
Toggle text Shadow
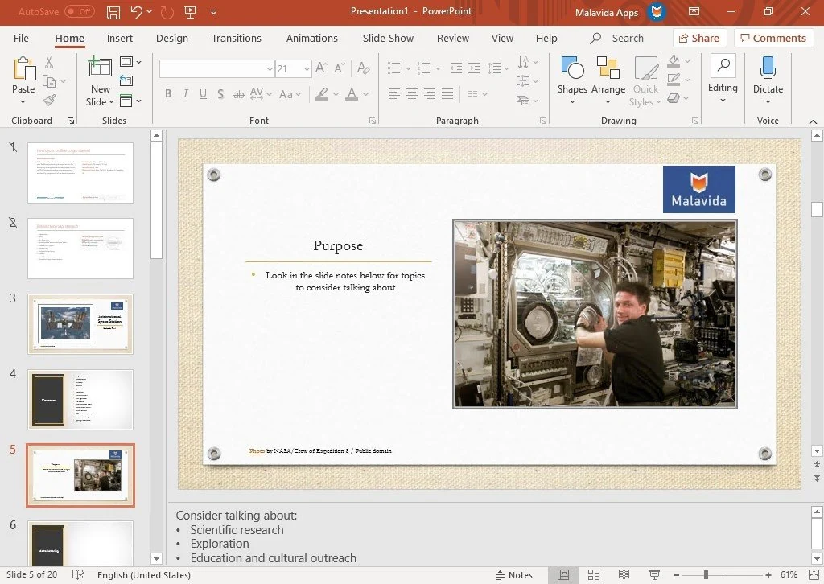(x=220, y=94)
